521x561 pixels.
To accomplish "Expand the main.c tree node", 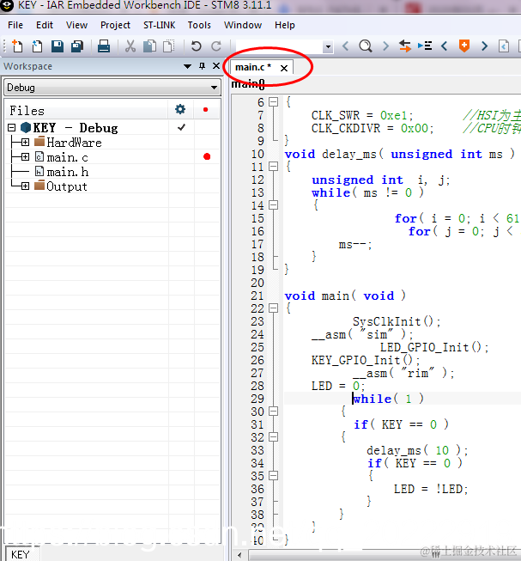I will [25, 156].
